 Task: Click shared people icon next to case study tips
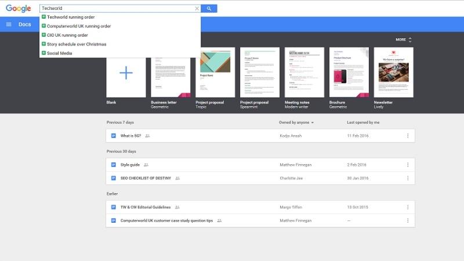pos(219,220)
